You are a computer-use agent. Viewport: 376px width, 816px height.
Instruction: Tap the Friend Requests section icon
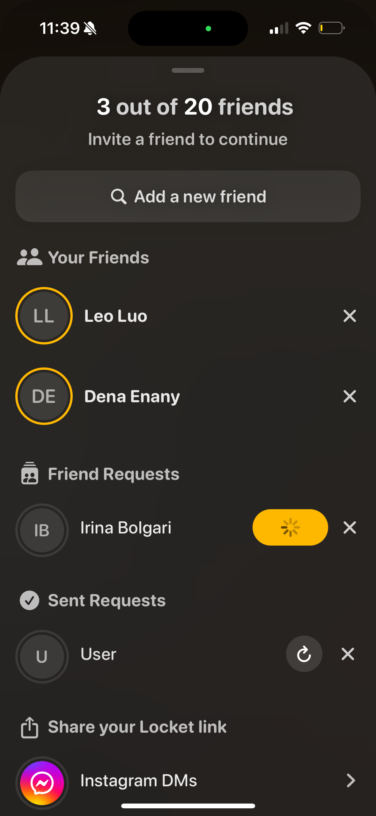coord(30,474)
